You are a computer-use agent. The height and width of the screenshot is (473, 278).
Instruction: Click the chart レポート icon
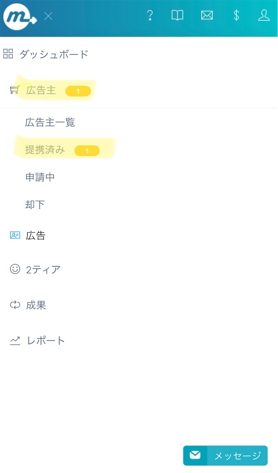[x=14, y=340]
